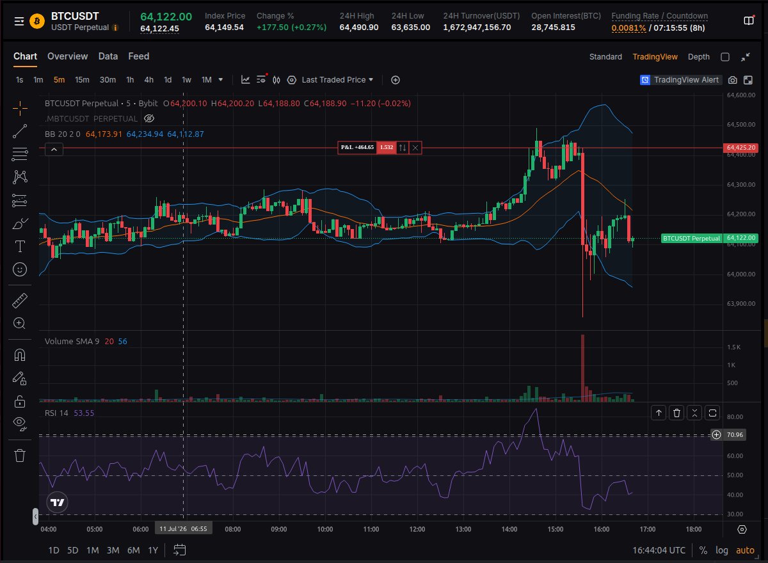The height and width of the screenshot is (563, 768).
Task: Toggle stay in drawing mode pencil-lock
Action: click(x=20, y=377)
